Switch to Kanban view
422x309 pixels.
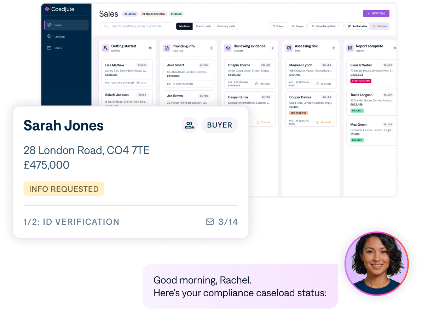(358, 26)
